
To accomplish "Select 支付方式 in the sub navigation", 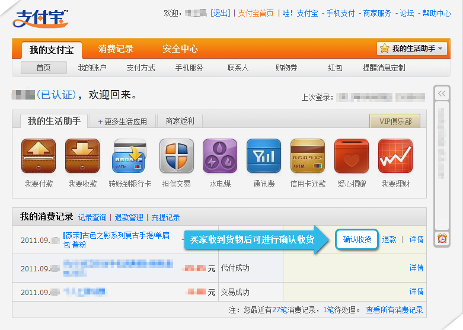I will click(141, 68).
